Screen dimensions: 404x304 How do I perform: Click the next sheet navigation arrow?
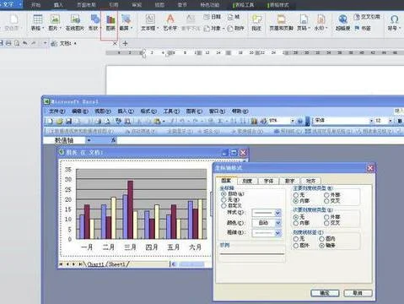[73, 264]
